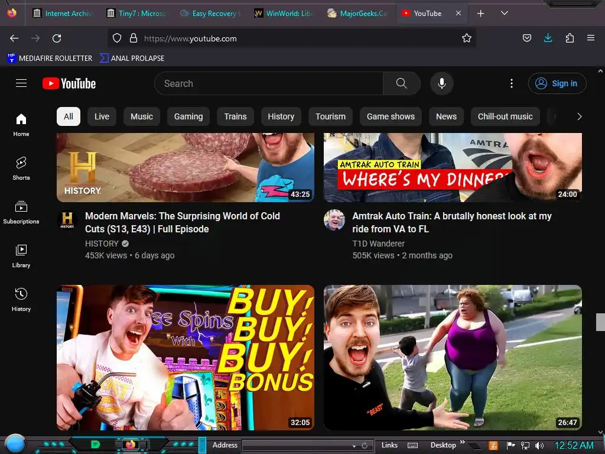The image size is (605, 454).
Task: Go to Home in sidebar
Action: click(21, 125)
